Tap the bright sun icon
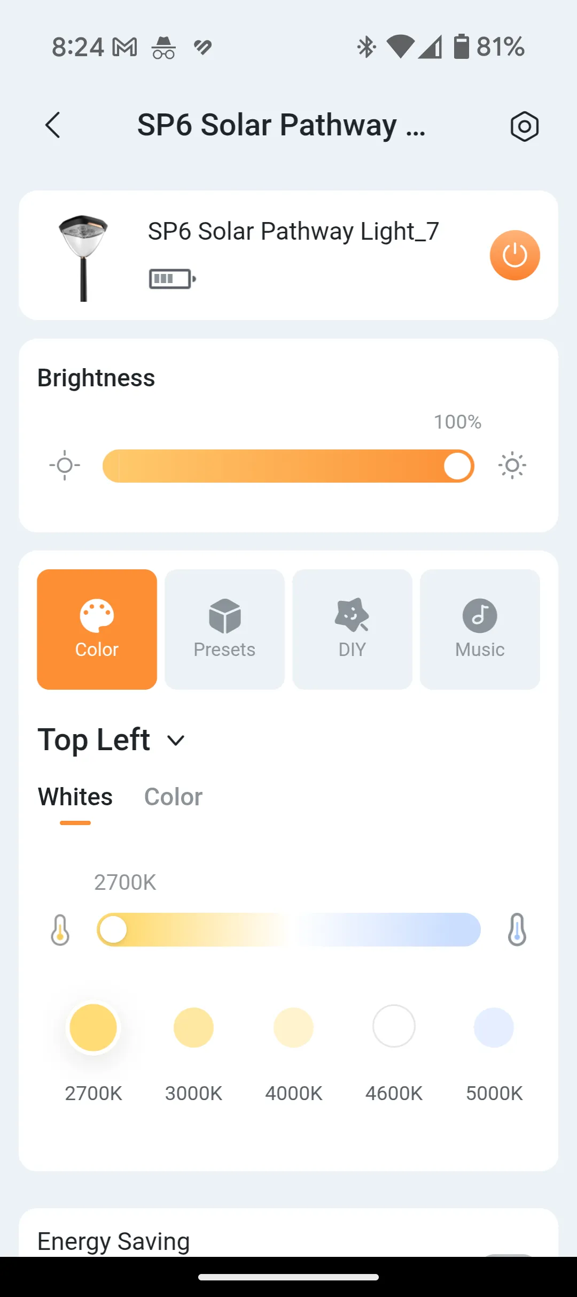 (512, 465)
